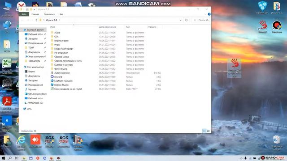
Task: Open Видео under Этот компьютер
Action: (x=31, y=72)
